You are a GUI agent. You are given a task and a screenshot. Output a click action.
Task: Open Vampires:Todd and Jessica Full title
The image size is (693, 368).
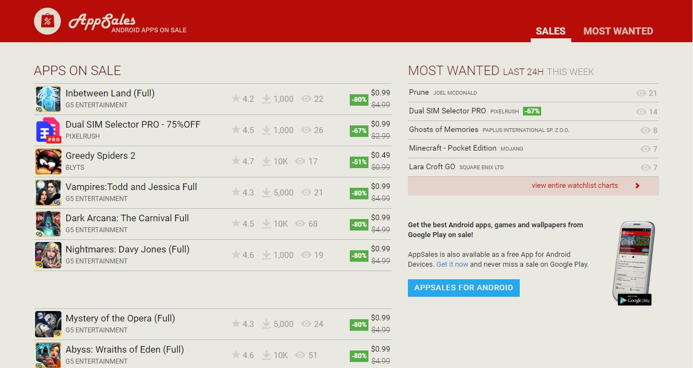(x=131, y=187)
